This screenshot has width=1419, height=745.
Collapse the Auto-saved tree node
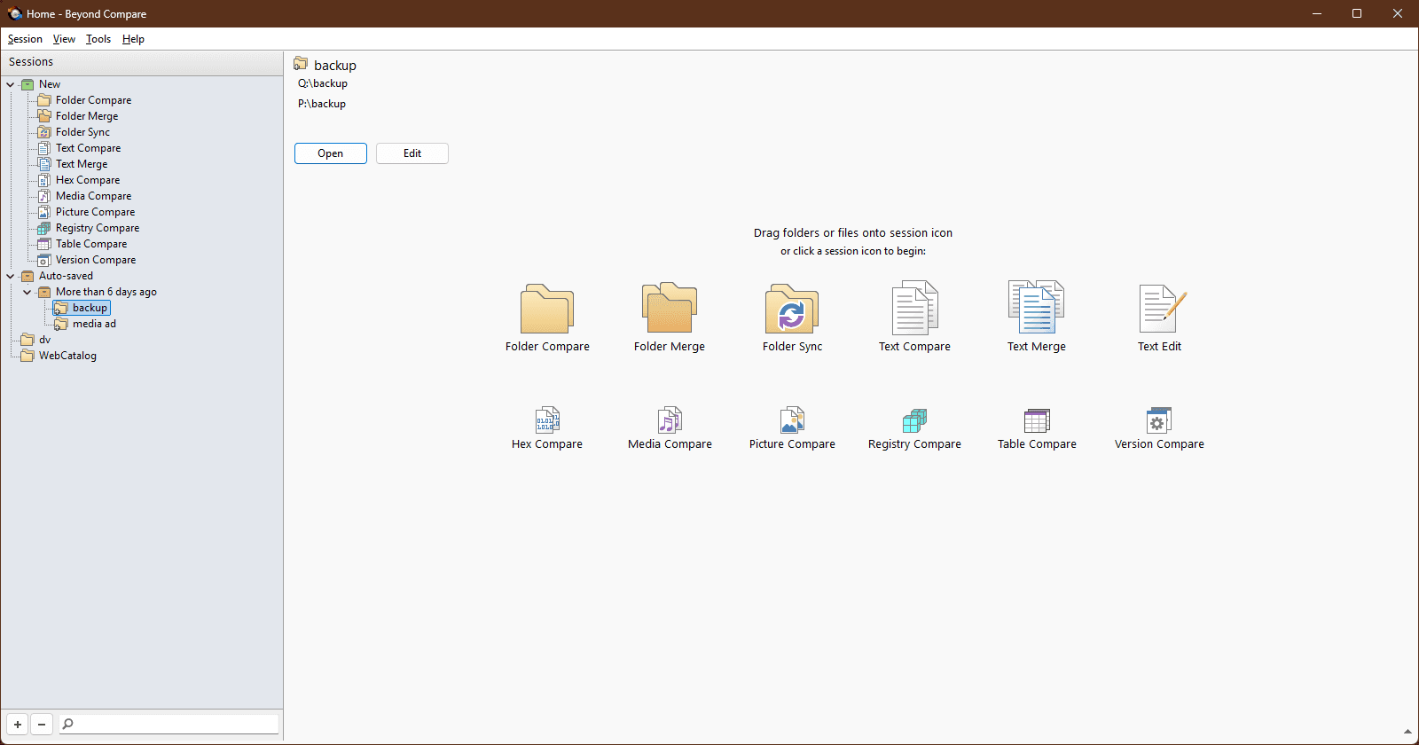pyautogui.click(x=11, y=277)
